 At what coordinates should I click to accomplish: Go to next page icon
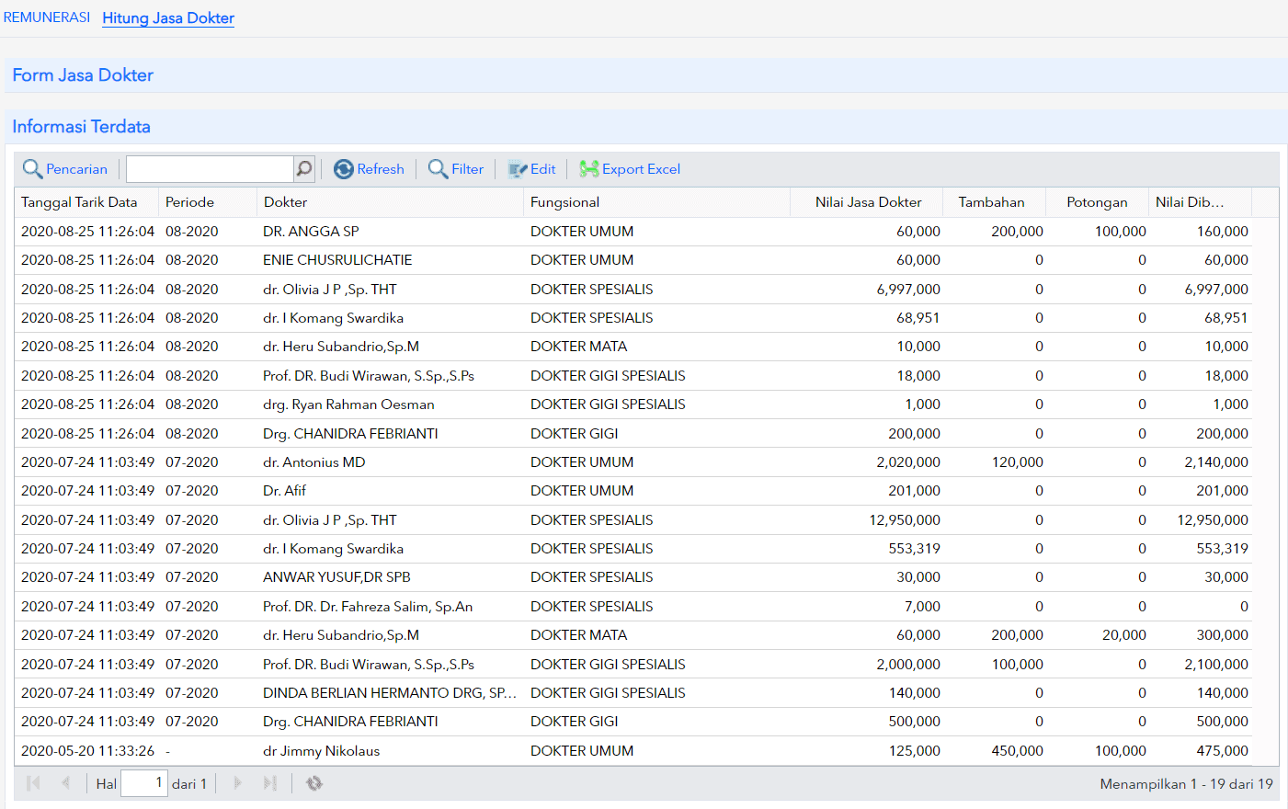coord(237,783)
